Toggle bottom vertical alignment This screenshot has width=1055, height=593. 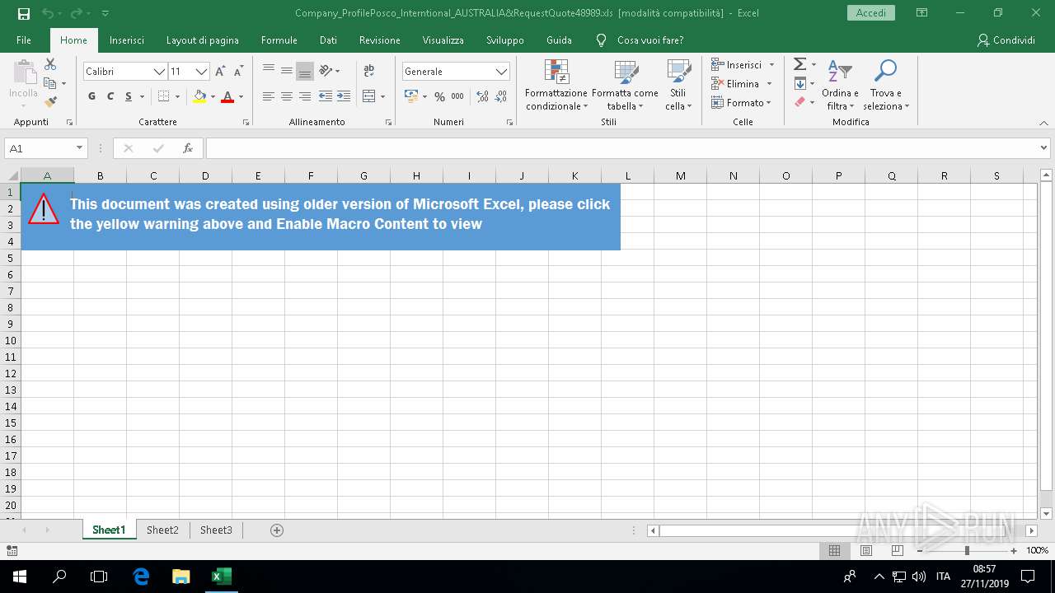point(305,71)
